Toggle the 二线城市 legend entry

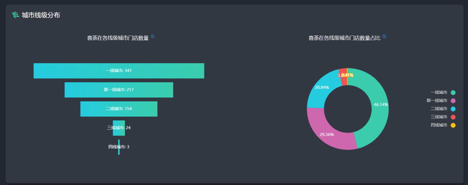[x=442, y=109]
